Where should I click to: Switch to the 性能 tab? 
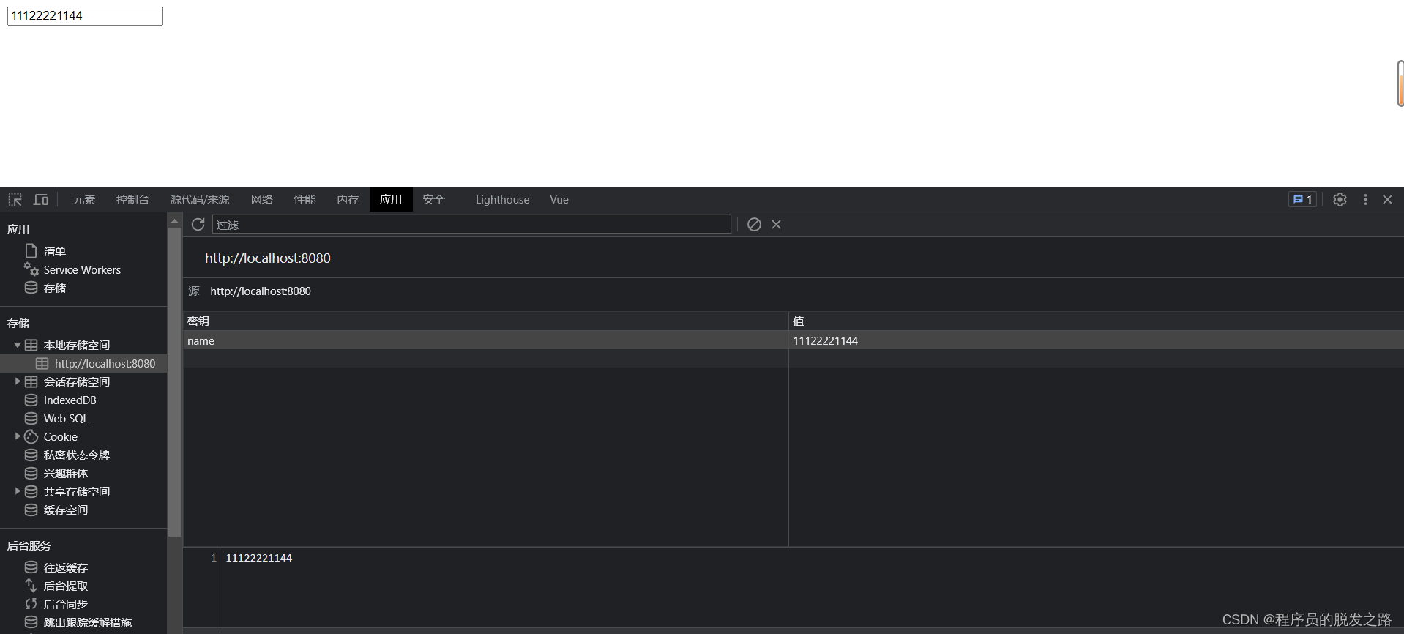coord(305,199)
